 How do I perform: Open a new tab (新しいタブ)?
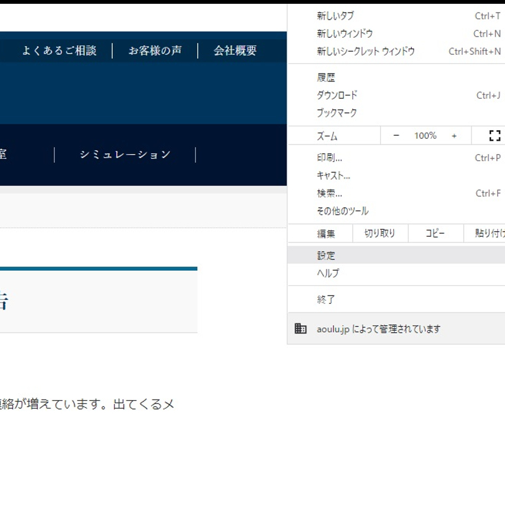[396, 16]
